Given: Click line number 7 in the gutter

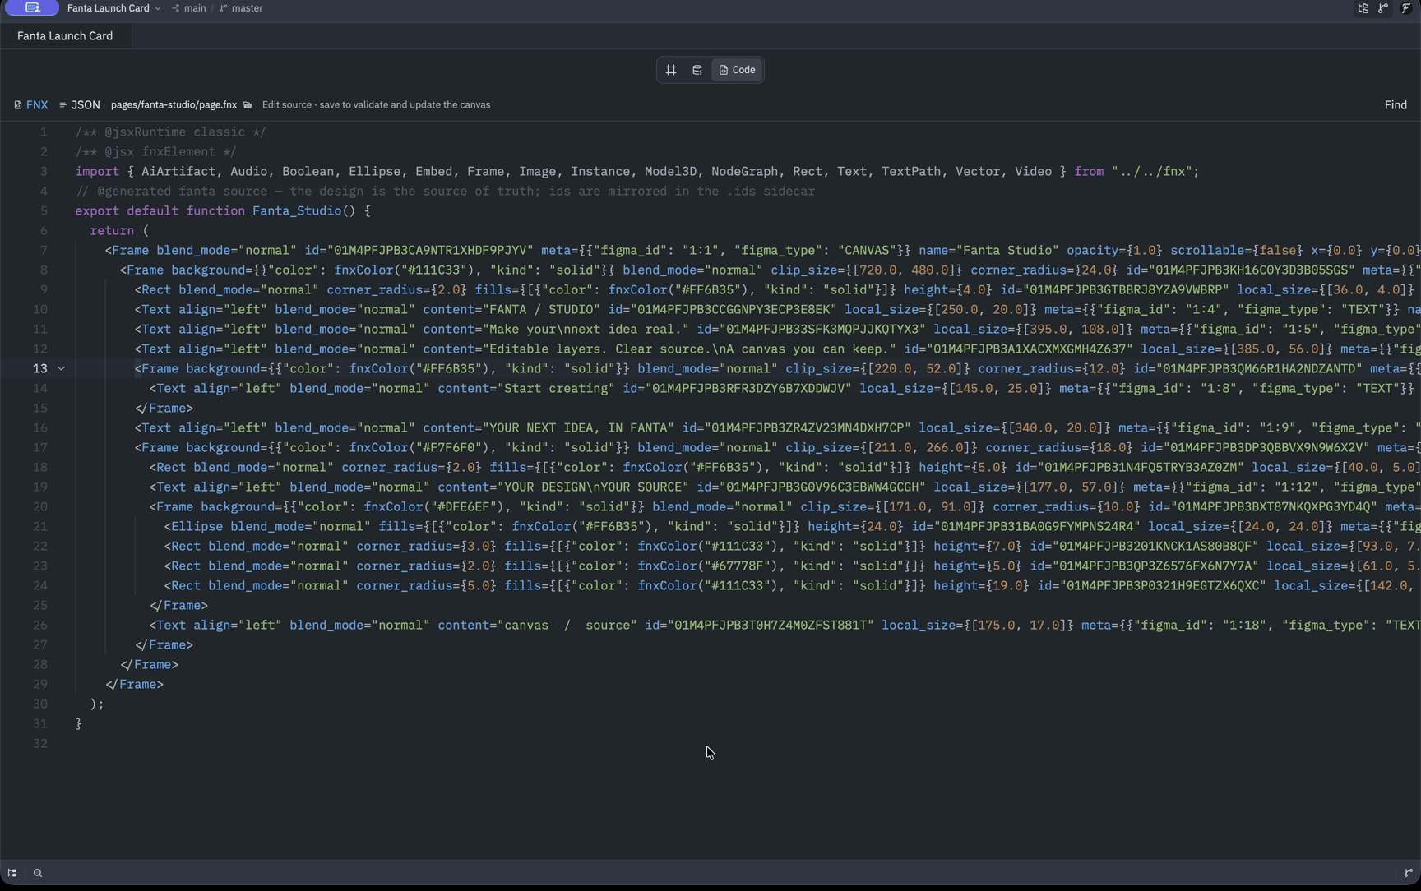Looking at the screenshot, I should coord(44,251).
